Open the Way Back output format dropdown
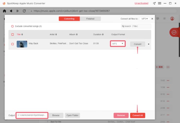The image size is (180, 123). point(118,44)
